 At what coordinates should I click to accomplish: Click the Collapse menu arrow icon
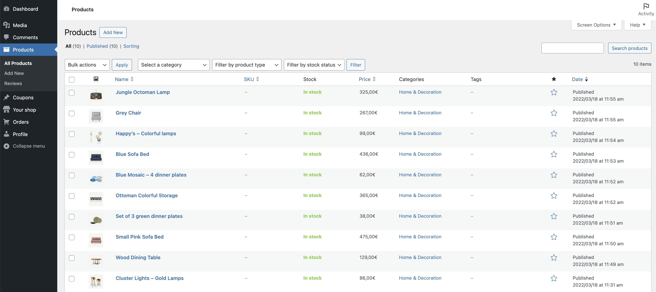(x=6, y=146)
